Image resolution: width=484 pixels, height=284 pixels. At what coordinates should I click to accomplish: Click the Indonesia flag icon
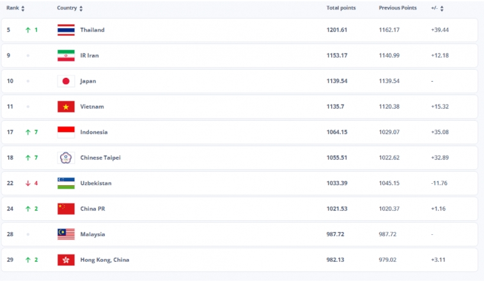pos(66,132)
